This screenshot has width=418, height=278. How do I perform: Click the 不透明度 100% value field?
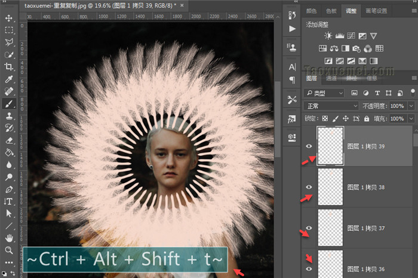click(x=398, y=106)
